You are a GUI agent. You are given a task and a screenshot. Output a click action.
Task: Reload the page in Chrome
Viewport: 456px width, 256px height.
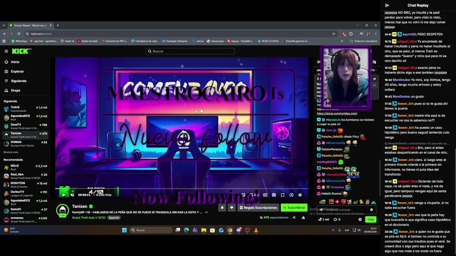click(19, 34)
